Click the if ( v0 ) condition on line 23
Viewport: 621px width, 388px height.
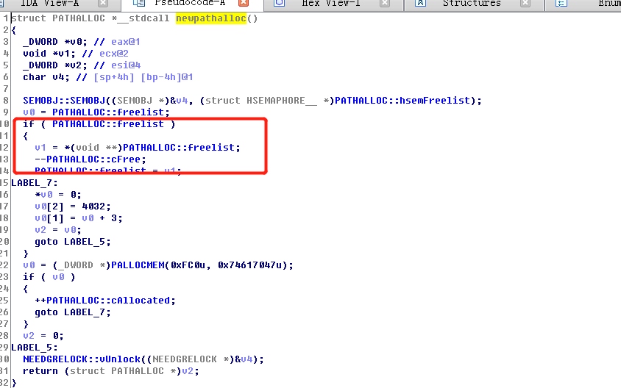tap(49, 277)
